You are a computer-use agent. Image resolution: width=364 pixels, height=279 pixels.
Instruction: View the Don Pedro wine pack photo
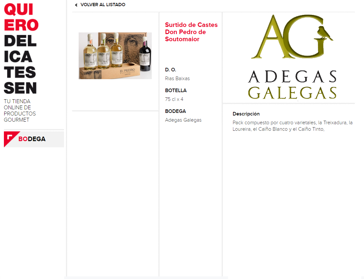click(115, 55)
